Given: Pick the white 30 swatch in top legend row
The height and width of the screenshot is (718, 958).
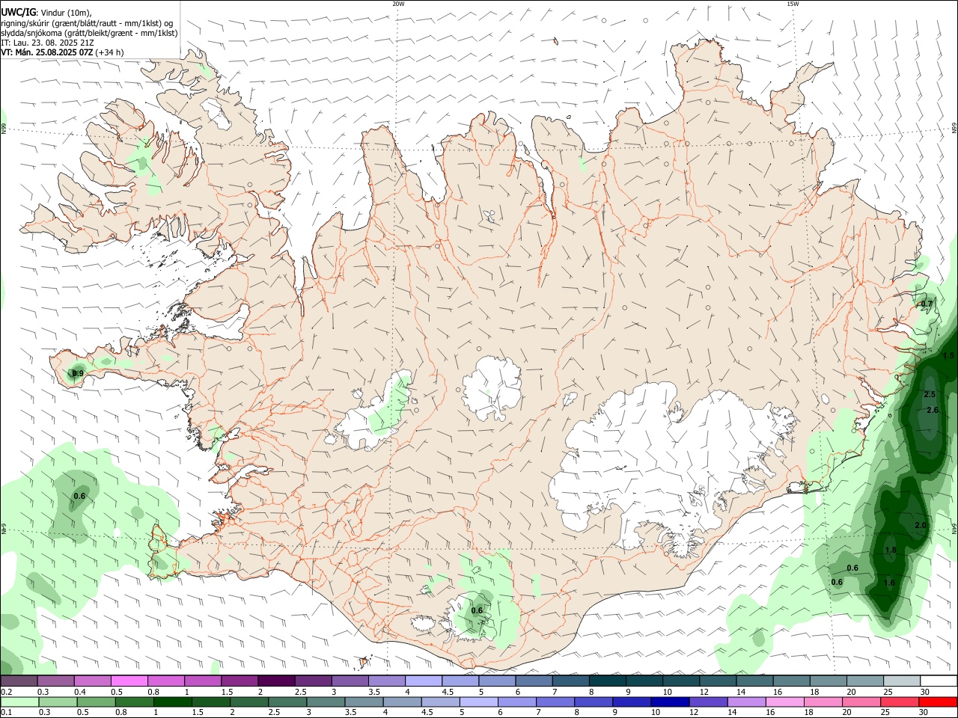Looking at the screenshot, I should 939,681.
